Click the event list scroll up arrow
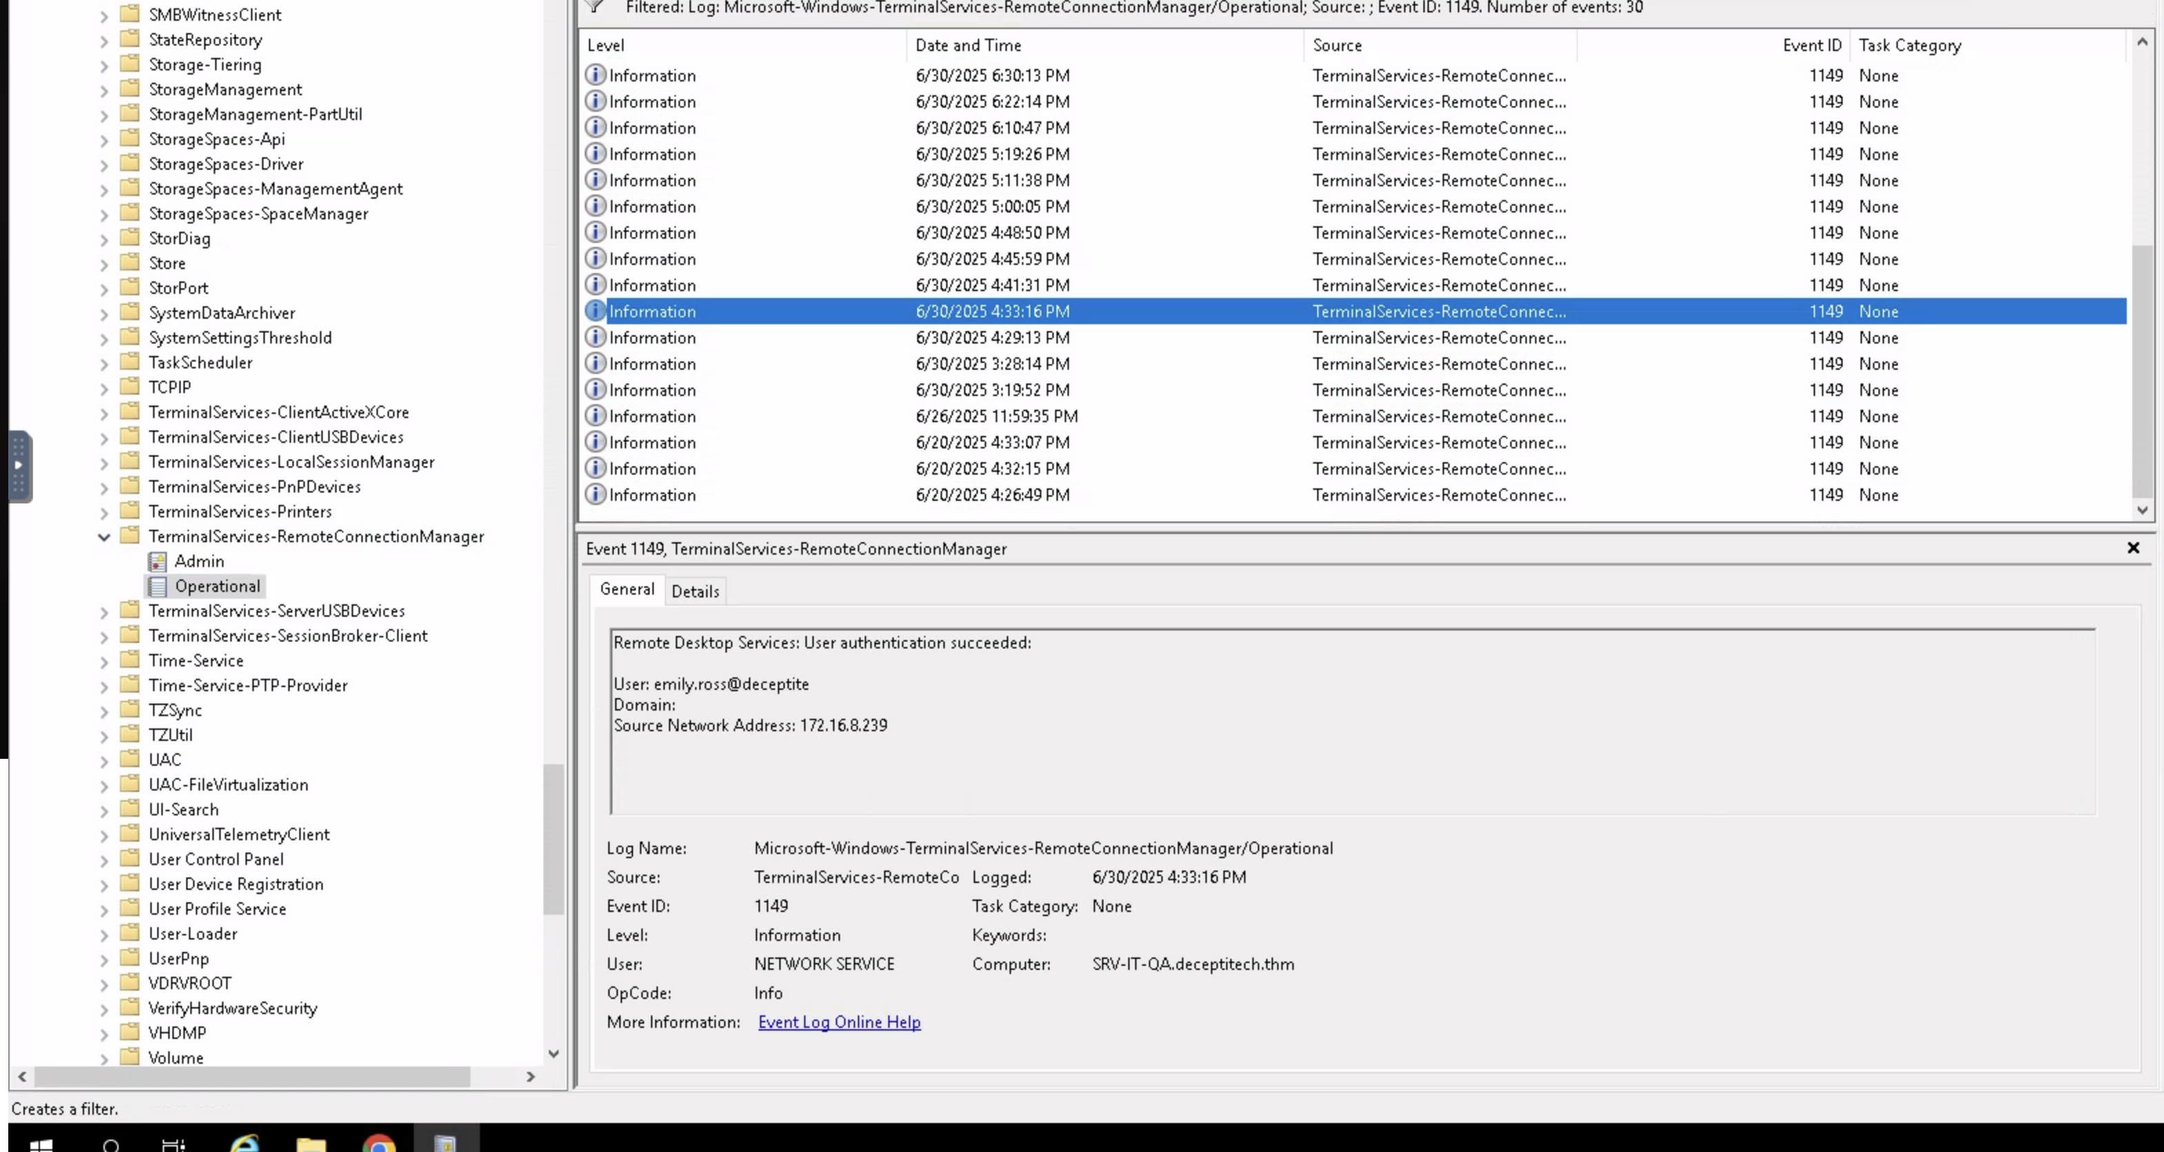2164x1152 pixels. pyautogui.click(x=2142, y=41)
